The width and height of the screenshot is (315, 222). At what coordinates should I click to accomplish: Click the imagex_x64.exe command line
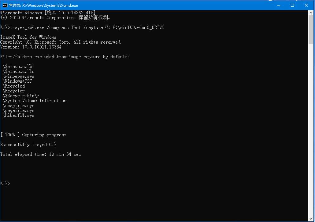pyautogui.click(x=82, y=27)
